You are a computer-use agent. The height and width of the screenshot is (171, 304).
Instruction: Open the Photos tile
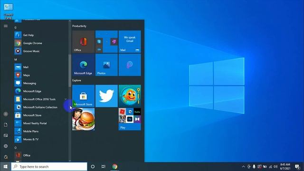point(106,65)
